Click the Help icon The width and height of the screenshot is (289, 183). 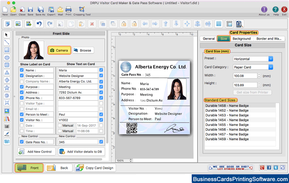point(276,9)
